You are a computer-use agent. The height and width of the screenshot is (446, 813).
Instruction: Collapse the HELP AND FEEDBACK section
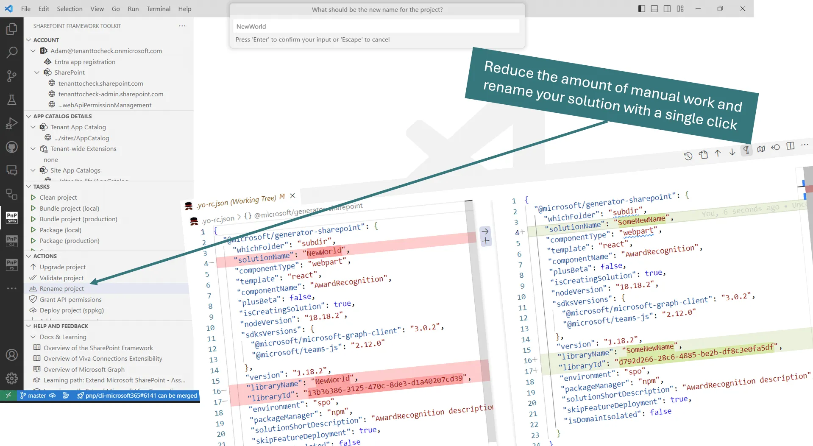tap(29, 326)
